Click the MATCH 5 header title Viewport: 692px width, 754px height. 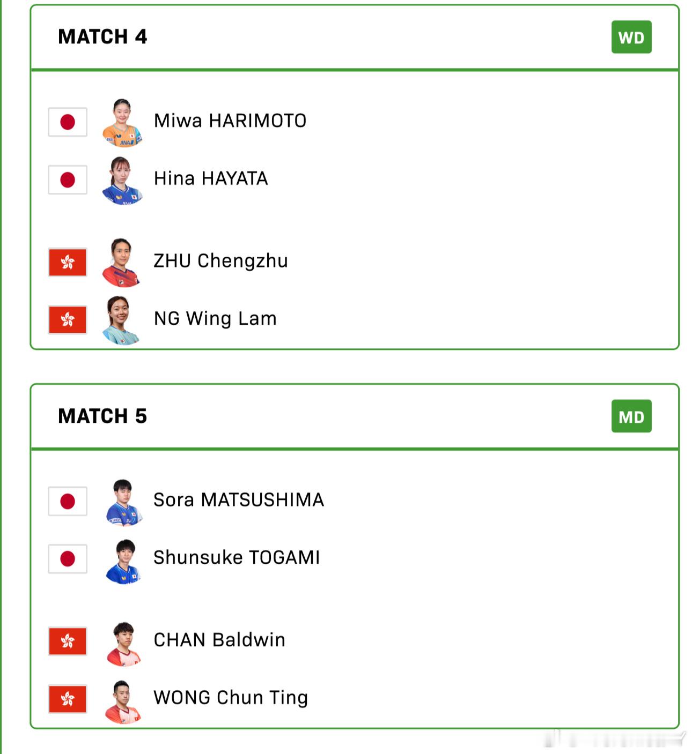coord(102,416)
